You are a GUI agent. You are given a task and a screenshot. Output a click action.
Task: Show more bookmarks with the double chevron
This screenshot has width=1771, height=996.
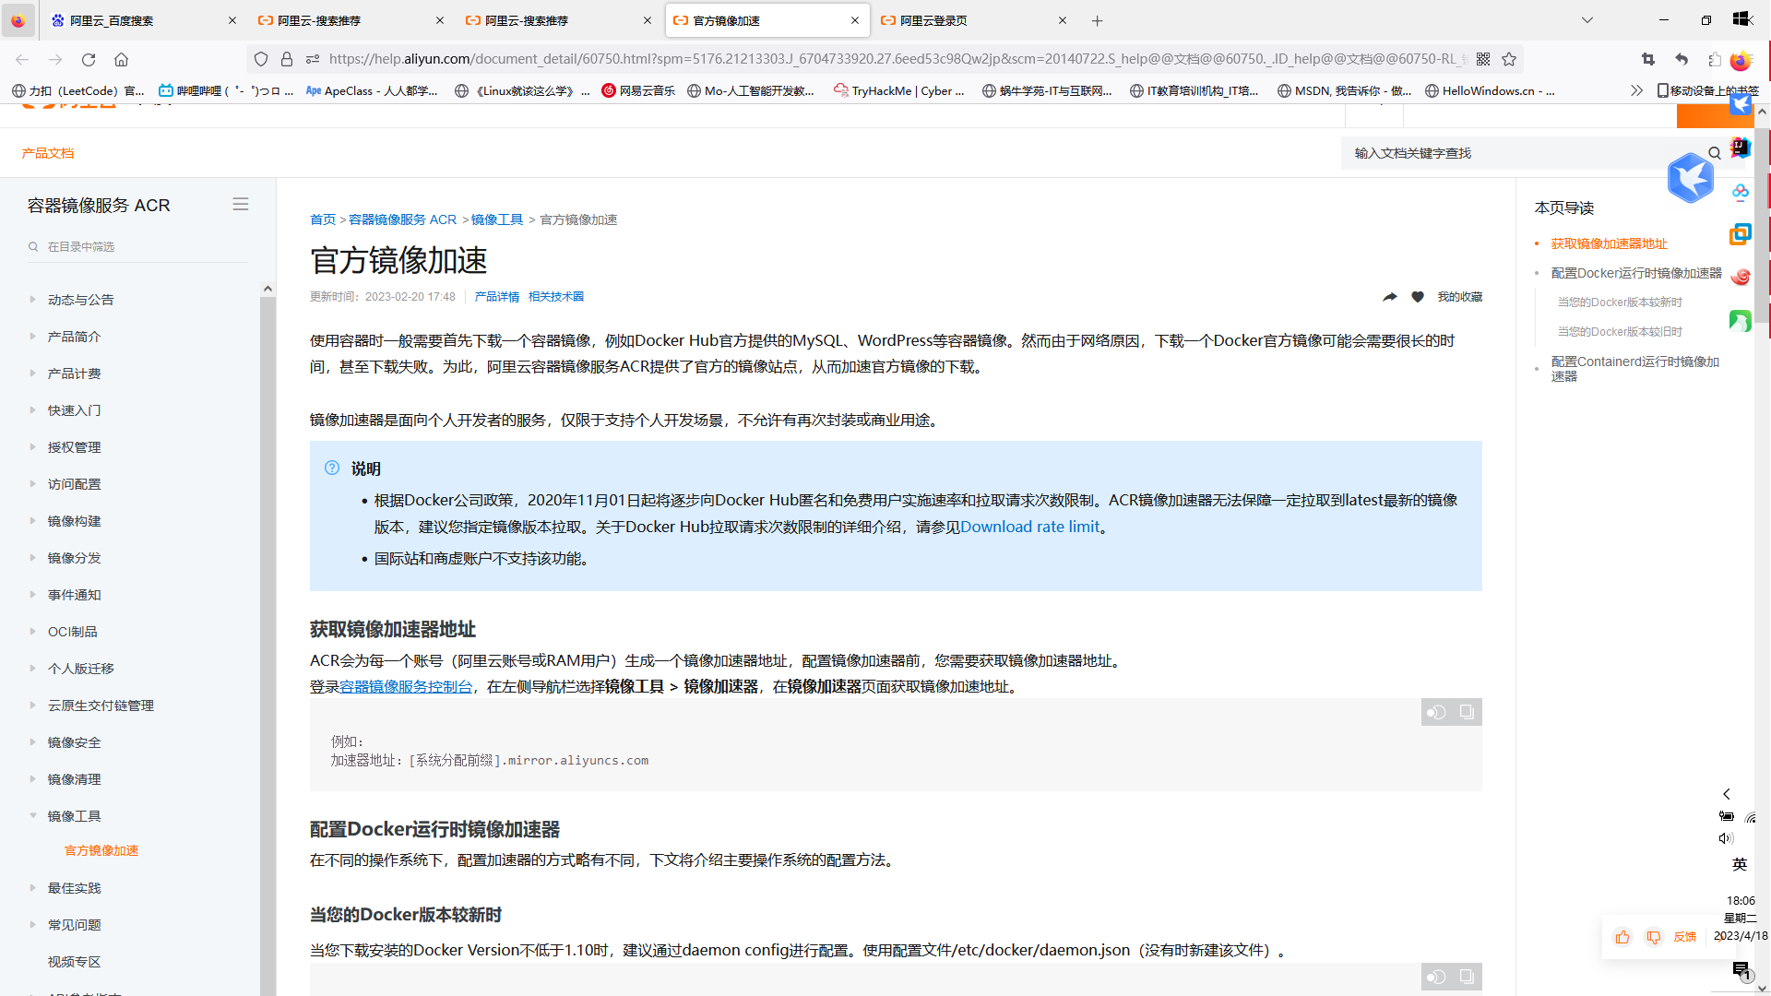1636,90
